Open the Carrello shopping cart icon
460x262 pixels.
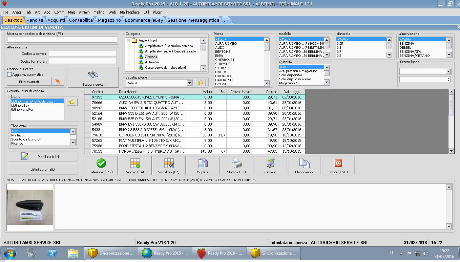click(x=270, y=163)
